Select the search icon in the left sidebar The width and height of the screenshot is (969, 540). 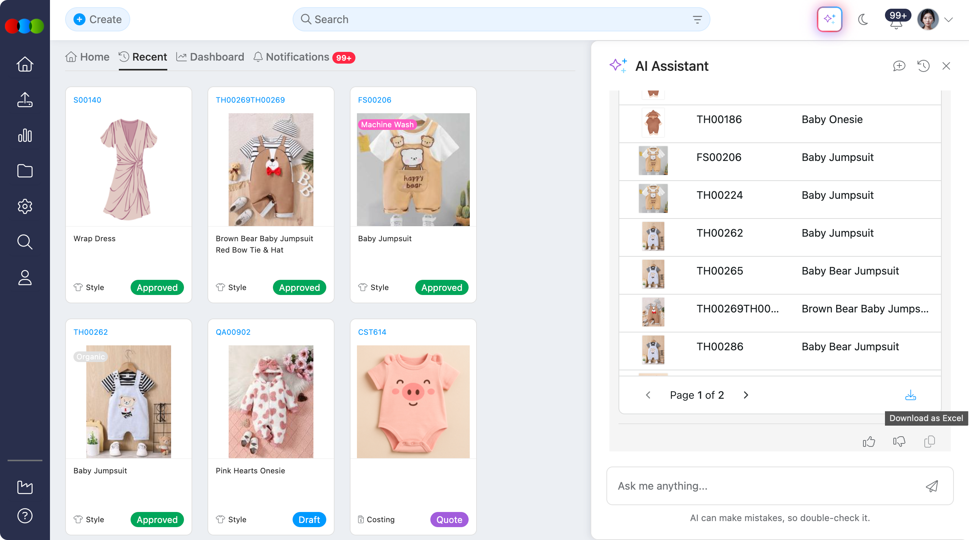[24, 242]
